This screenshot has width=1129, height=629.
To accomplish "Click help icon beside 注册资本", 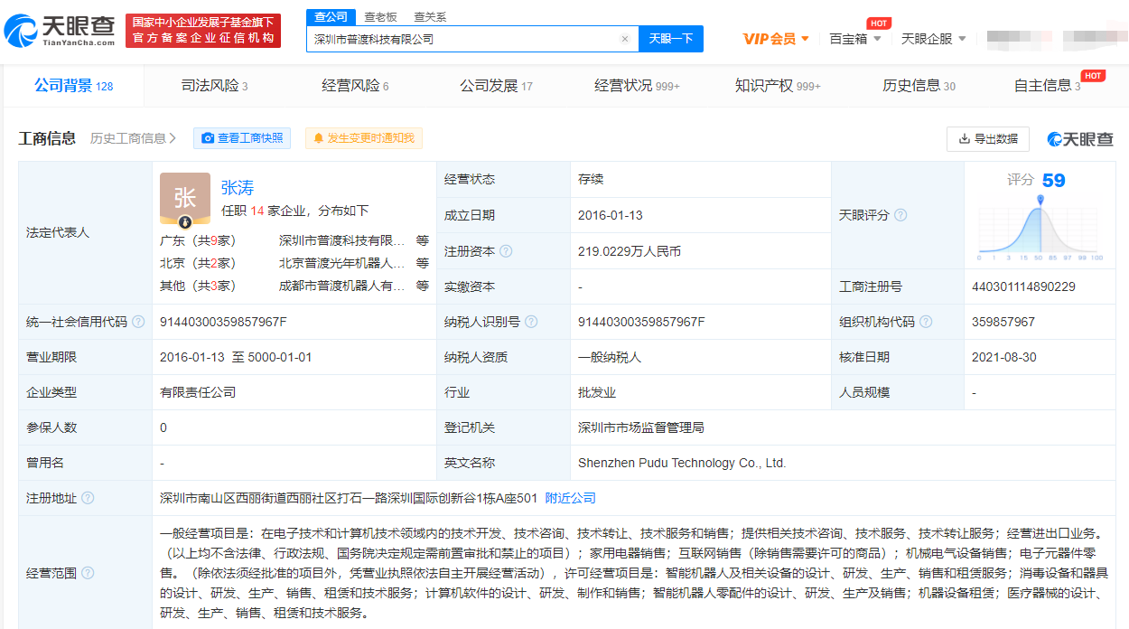I will (506, 251).
